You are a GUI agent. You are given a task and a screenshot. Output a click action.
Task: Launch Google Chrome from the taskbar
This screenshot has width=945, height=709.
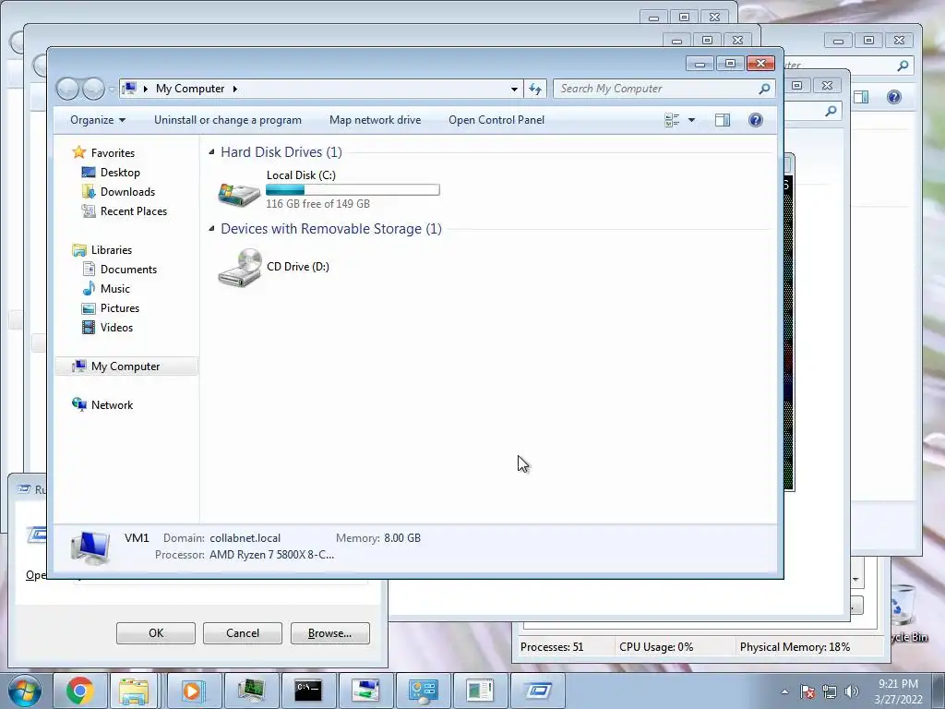79,691
